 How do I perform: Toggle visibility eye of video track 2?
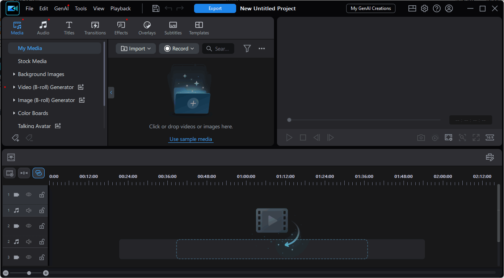point(29,226)
